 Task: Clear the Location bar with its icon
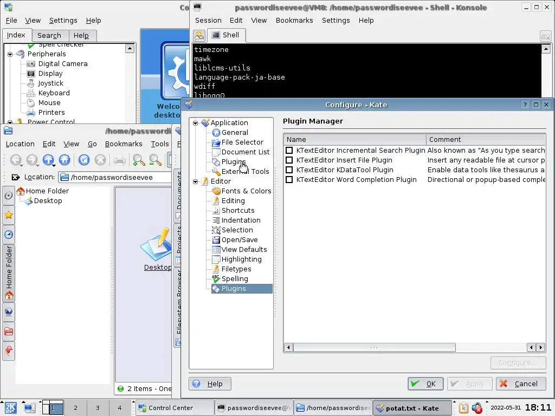pyautogui.click(x=15, y=177)
